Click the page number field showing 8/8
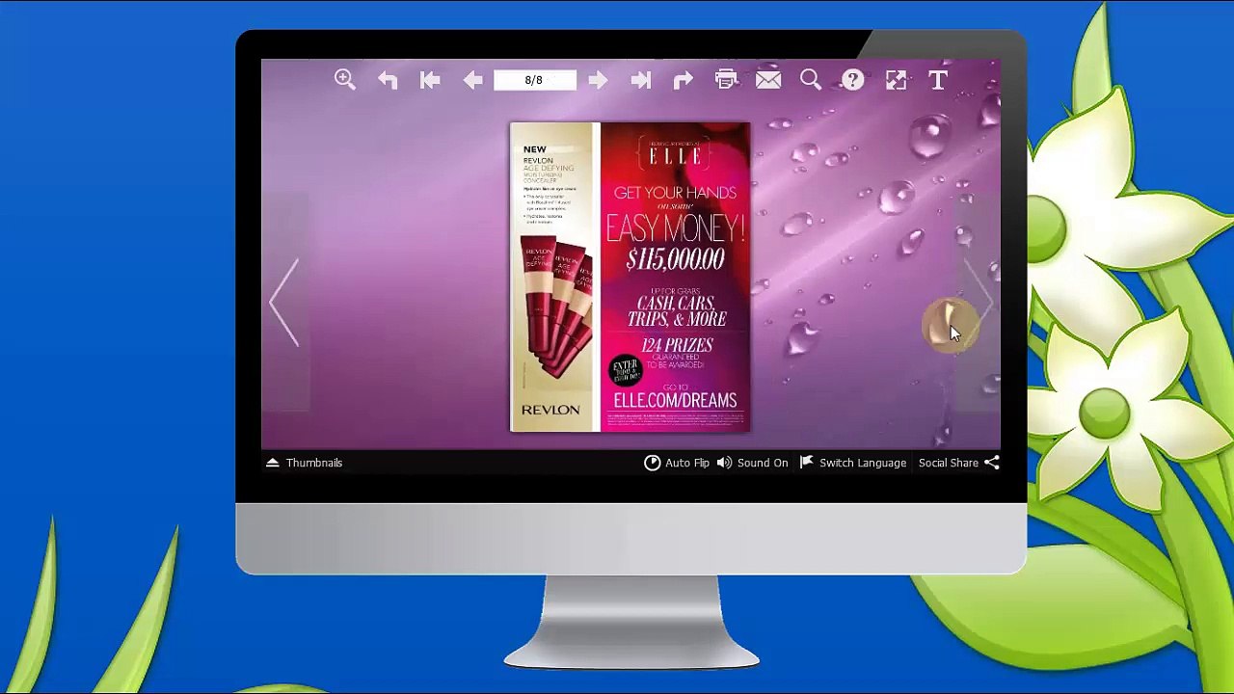 pyautogui.click(x=534, y=80)
